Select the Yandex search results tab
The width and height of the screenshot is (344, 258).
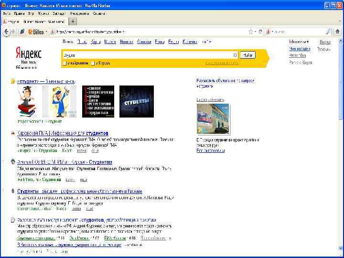pyautogui.click(x=34, y=21)
